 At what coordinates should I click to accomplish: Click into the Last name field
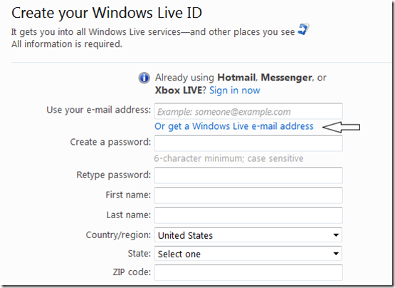pyautogui.click(x=248, y=215)
